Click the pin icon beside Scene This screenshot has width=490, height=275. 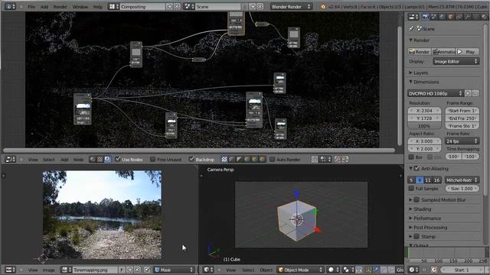coord(411,29)
